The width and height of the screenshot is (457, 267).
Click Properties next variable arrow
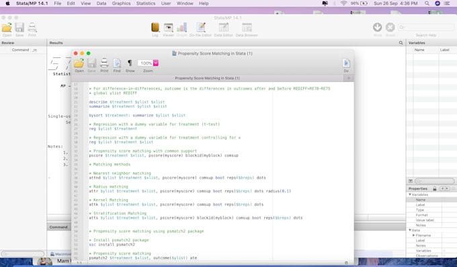[447, 189]
